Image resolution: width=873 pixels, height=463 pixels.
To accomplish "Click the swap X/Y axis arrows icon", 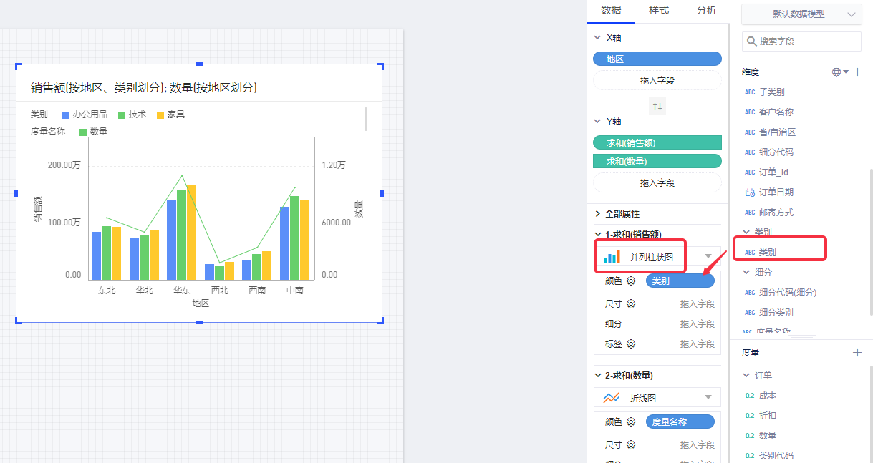I will (x=657, y=107).
